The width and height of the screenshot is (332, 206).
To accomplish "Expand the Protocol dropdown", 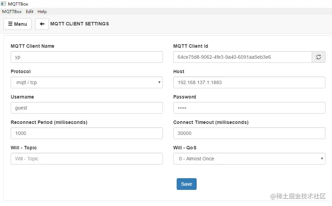I will pos(86,82).
